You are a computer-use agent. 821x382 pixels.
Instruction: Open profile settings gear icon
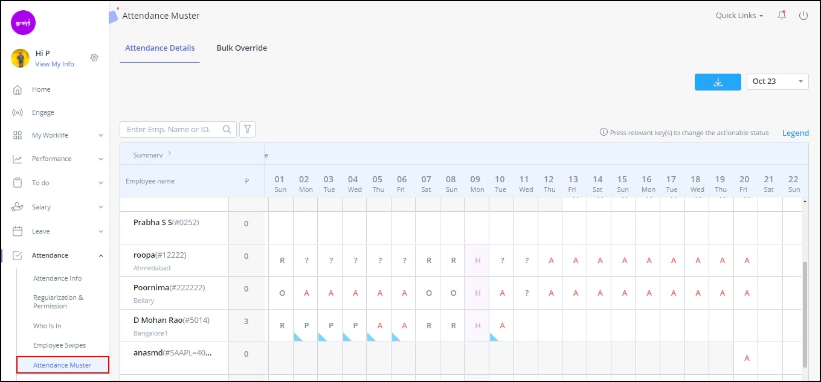coord(94,58)
